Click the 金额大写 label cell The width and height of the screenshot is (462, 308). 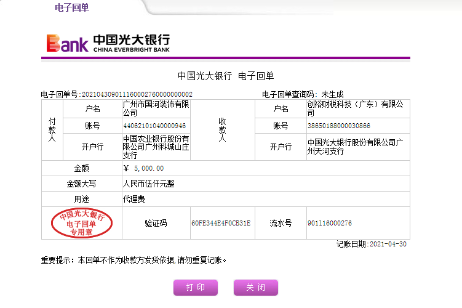[82, 184]
